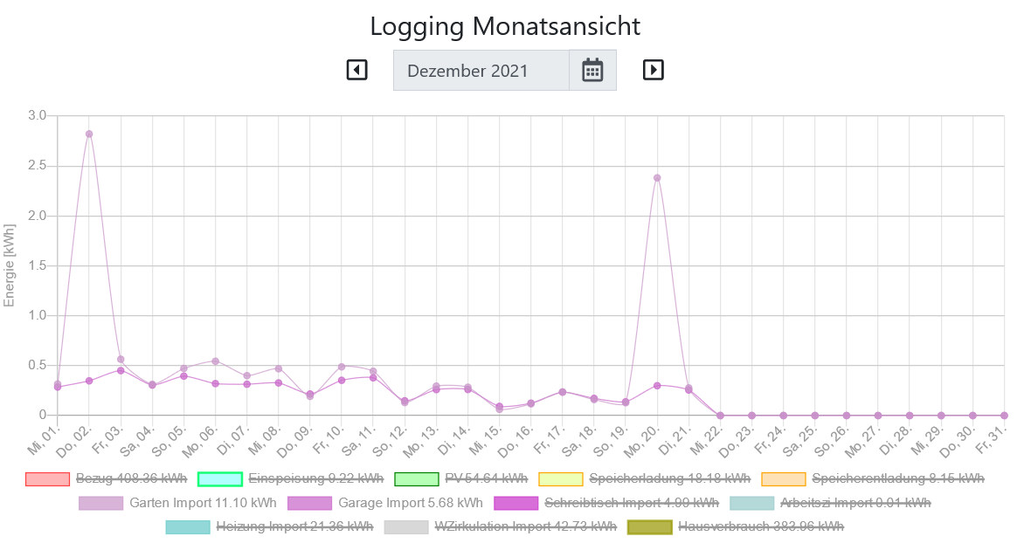Click the last data point on Fr, 31.

1004,416
